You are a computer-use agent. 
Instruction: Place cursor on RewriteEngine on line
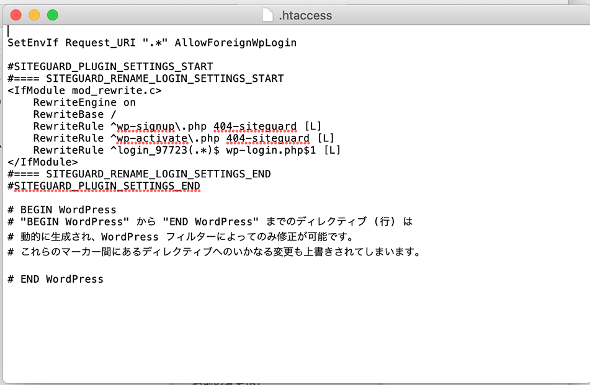point(84,102)
